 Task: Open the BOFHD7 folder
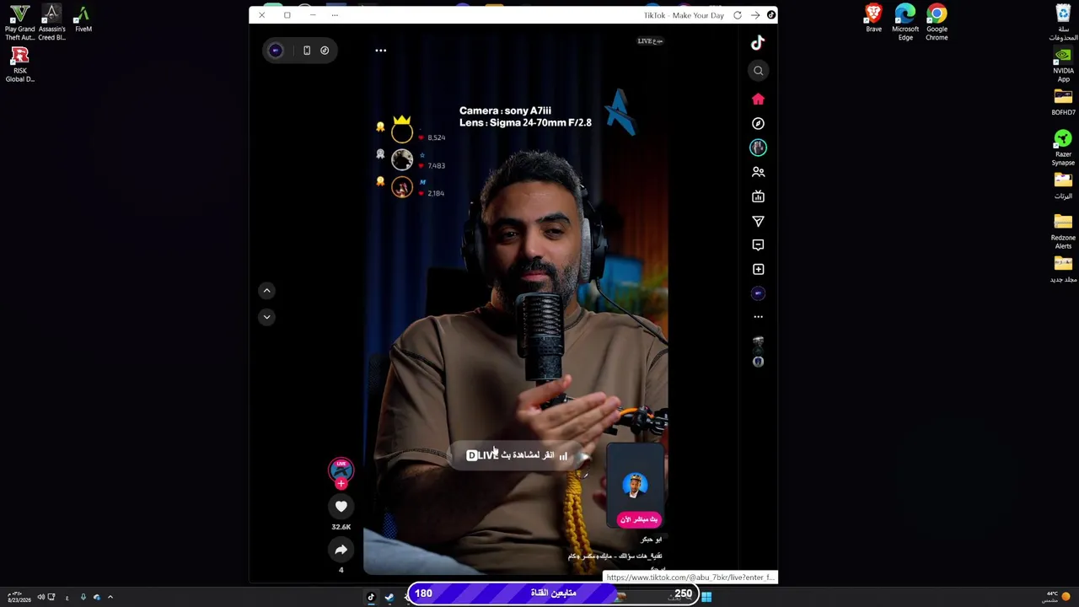click(x=1063, y=103)
